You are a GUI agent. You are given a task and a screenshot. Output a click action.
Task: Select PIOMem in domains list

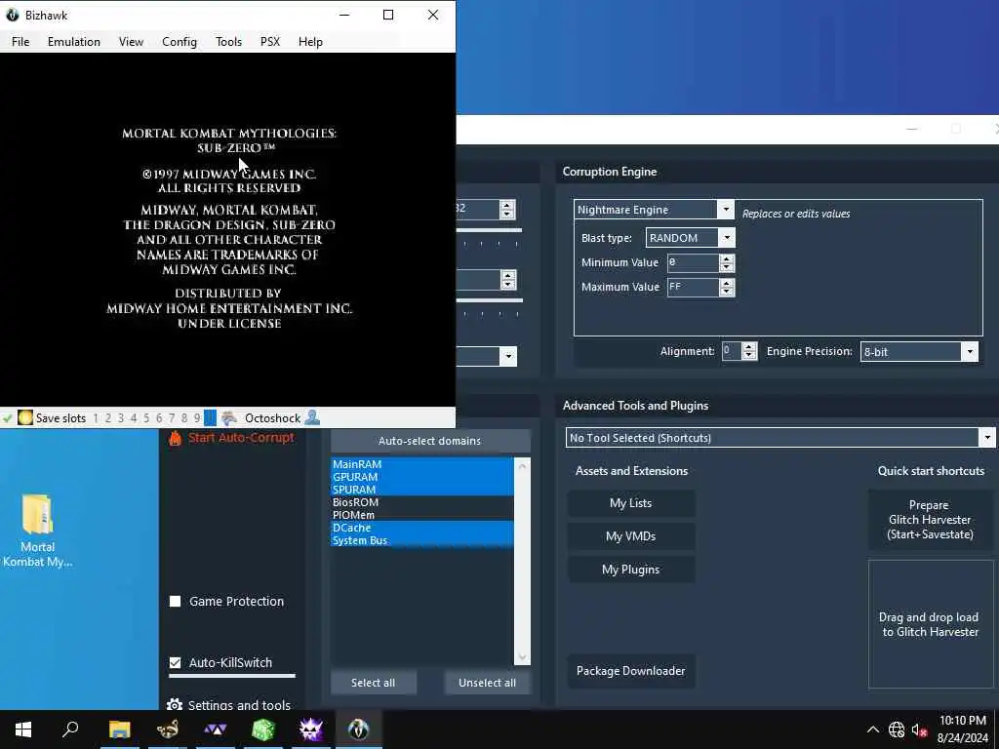click(421, 515)
